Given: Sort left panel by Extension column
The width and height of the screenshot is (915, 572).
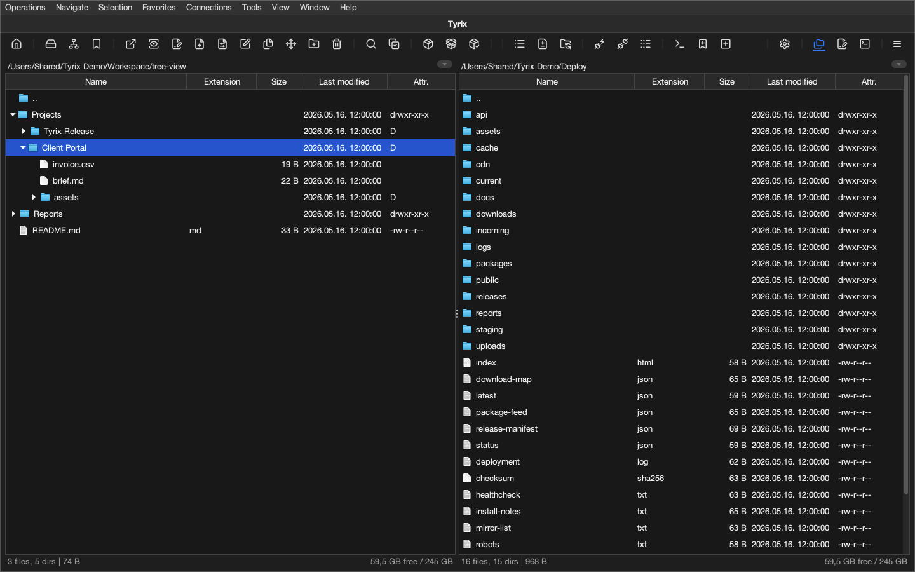Looking at the screenshot, I should coord(222,81).
